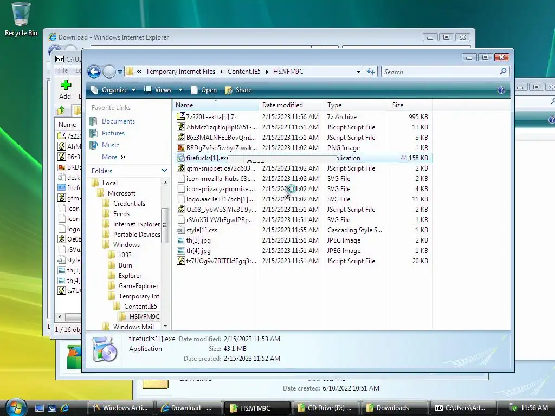Screen dimensions: 555x416
Task: Click the Windows Start orb
Action: (x=16, y=407)
